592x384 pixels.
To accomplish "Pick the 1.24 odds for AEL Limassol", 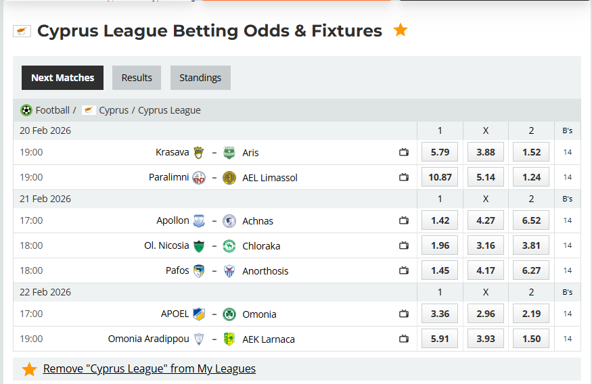I will coord(531,177).
